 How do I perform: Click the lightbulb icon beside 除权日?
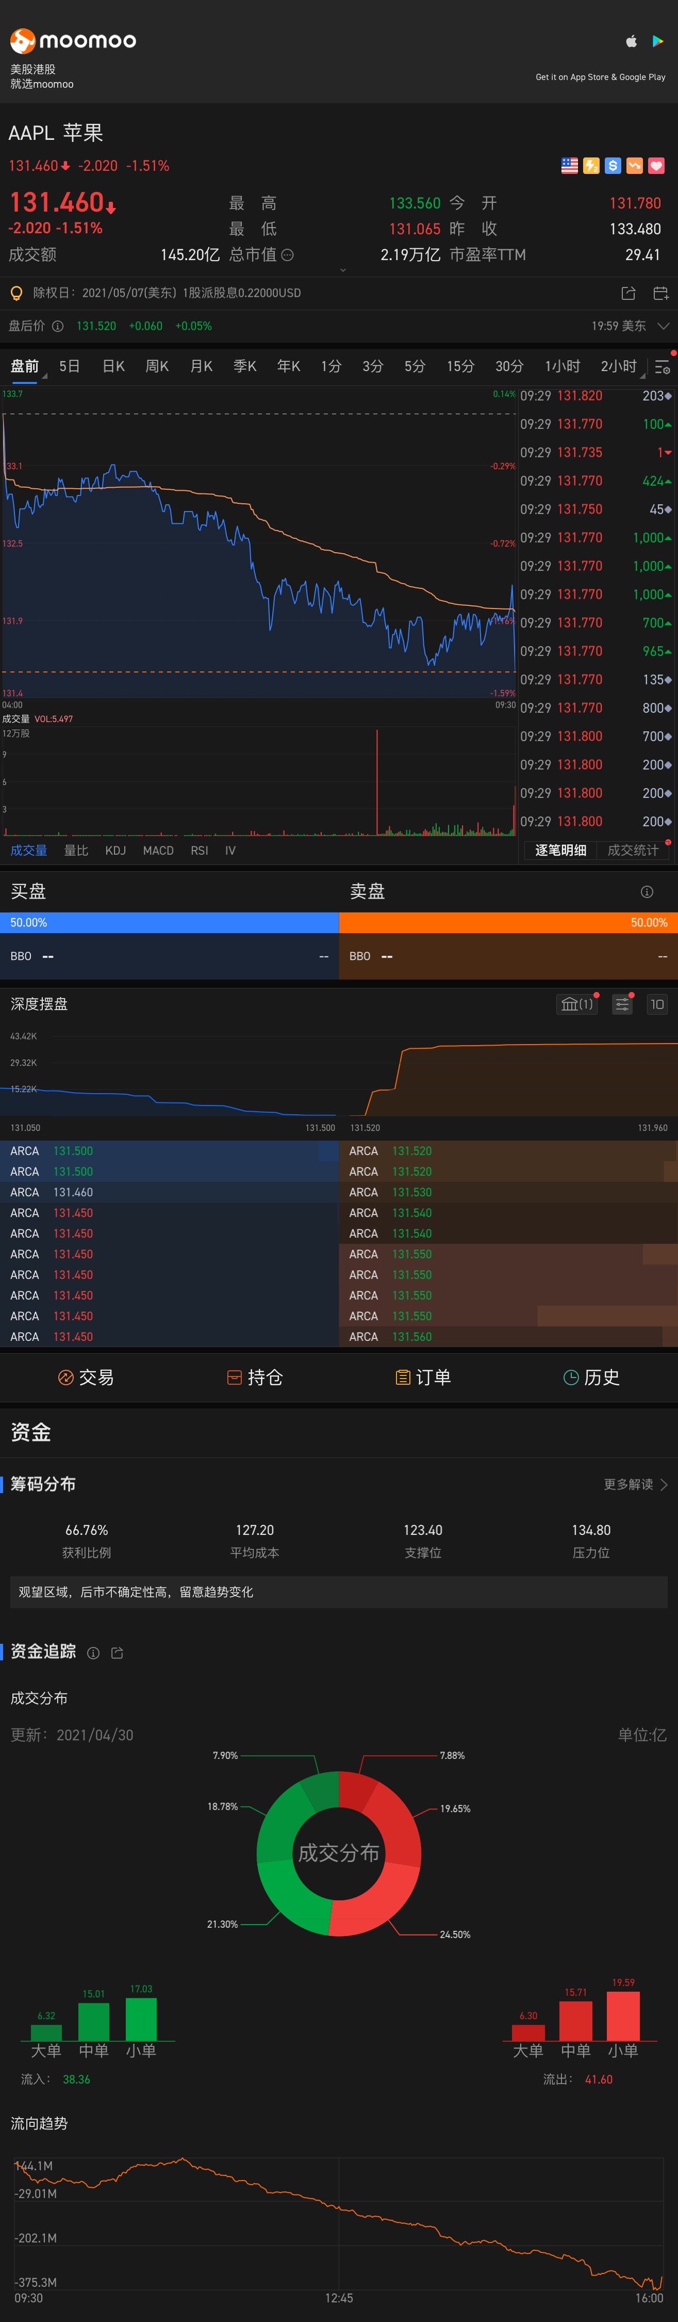click(x=15, y=293)
